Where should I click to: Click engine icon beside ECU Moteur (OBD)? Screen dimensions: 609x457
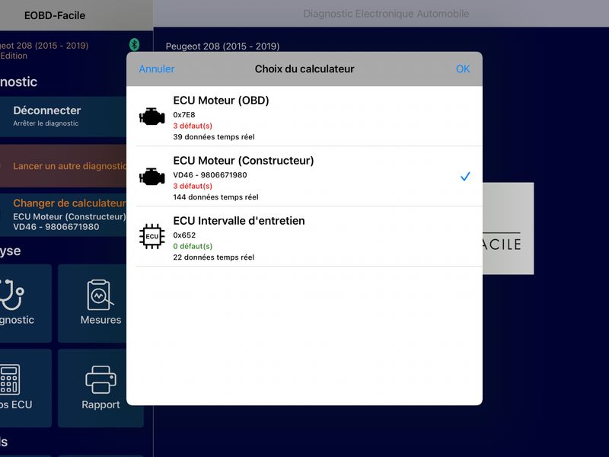151,117
